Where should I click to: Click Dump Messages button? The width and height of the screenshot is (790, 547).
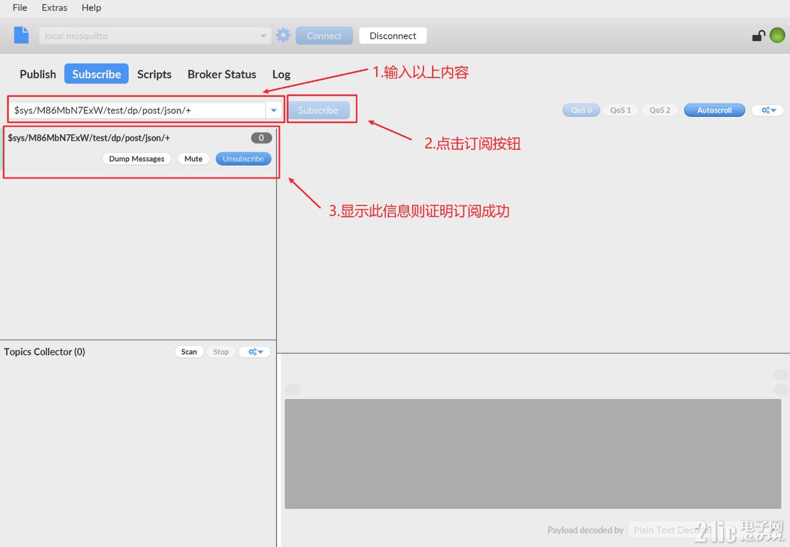(137, 159)
